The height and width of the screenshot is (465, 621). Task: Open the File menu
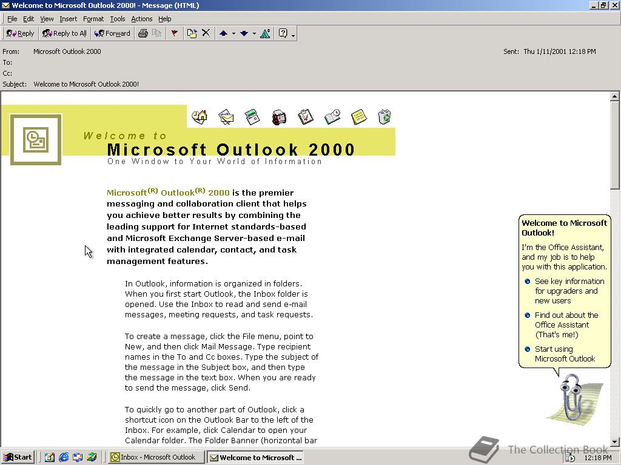tap(12, 19)
